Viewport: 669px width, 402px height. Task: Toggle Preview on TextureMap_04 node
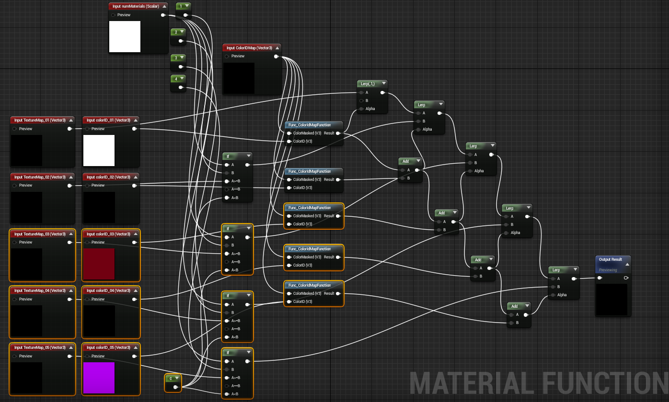tap(14, 299)
